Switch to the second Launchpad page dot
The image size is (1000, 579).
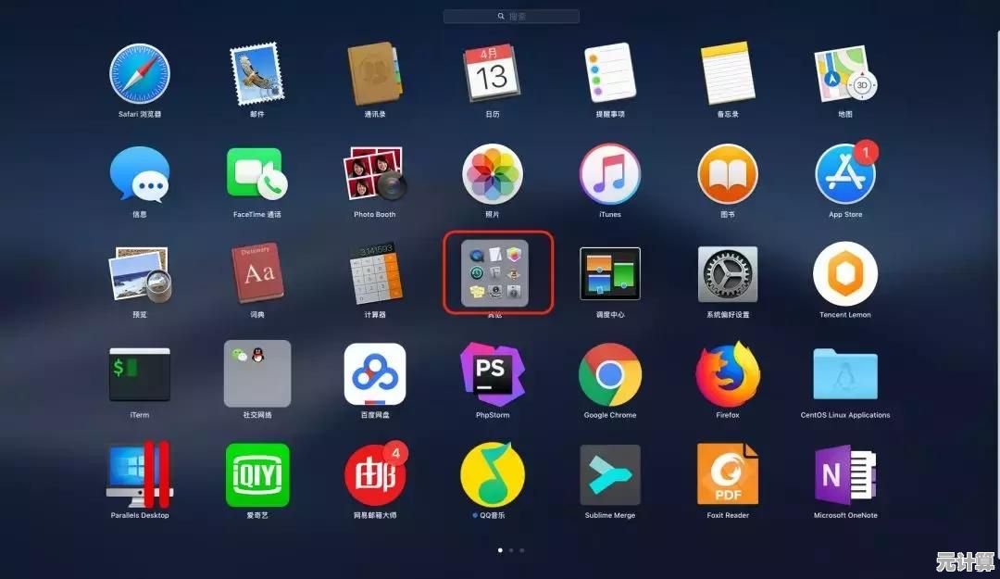(511, 550)
